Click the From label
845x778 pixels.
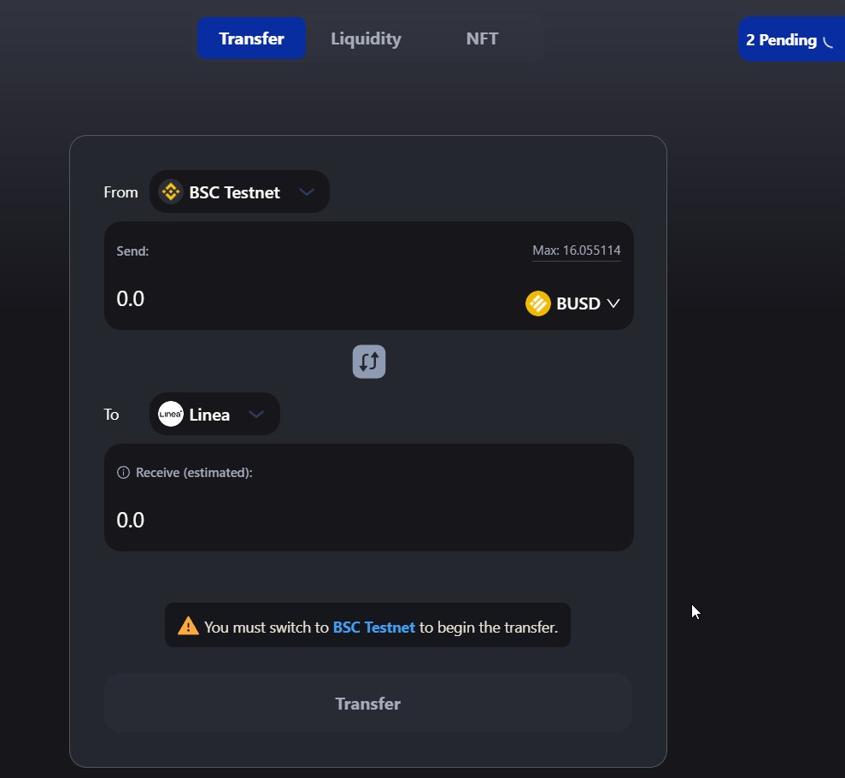coord(120,192)
